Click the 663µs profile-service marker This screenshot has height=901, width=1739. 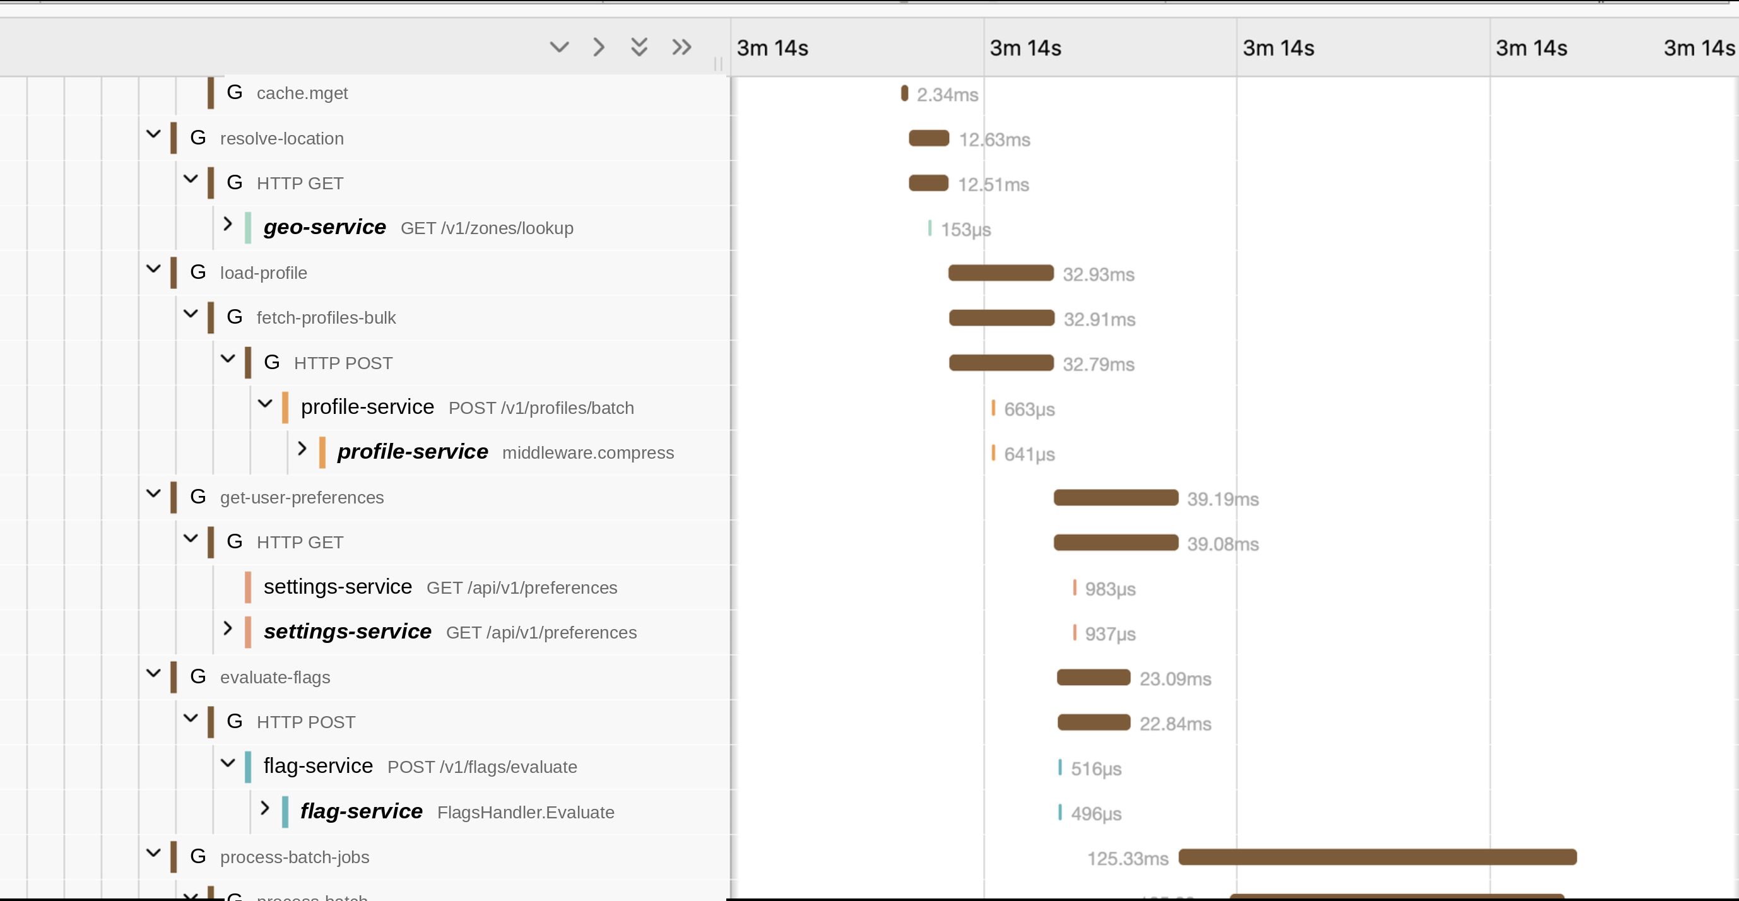993,408
